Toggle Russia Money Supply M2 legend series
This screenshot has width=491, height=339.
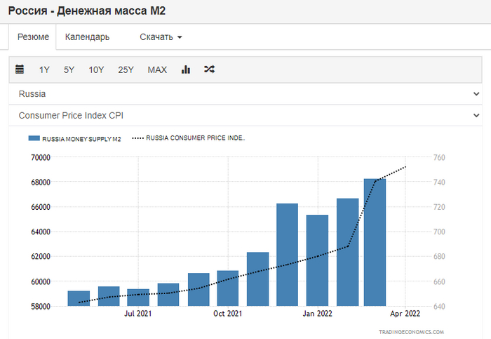point(81,139)
